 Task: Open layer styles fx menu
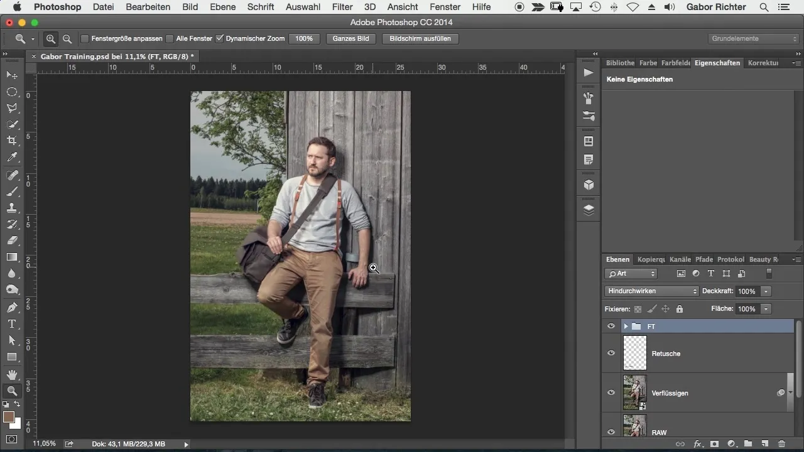coord(697,444)
